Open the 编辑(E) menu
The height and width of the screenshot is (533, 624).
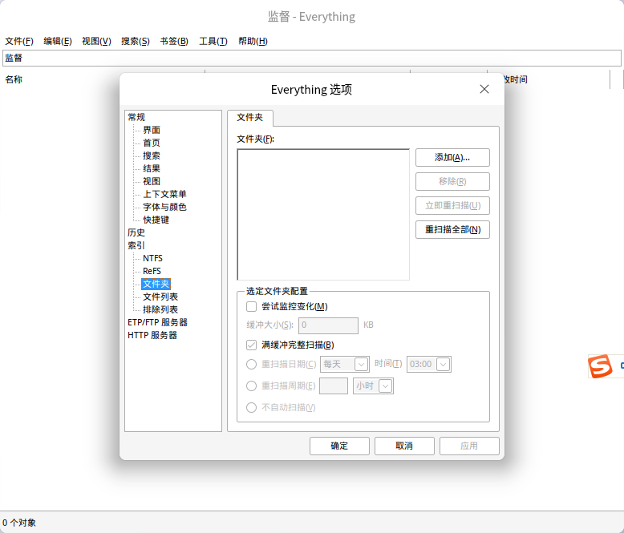(x=58, y=41)
